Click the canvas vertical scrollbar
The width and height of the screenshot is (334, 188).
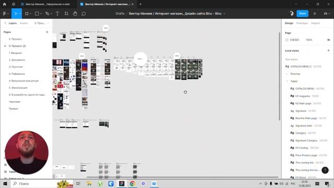coord(279,76)
